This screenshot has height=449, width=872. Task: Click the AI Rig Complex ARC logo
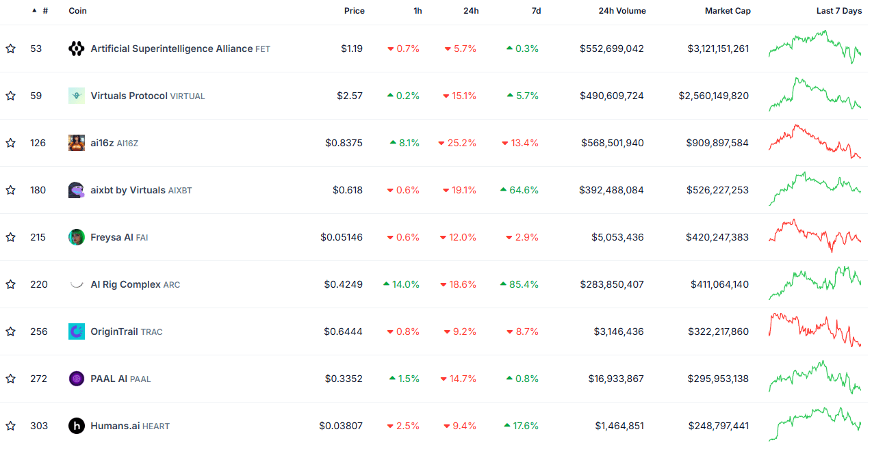click(77, 284)
